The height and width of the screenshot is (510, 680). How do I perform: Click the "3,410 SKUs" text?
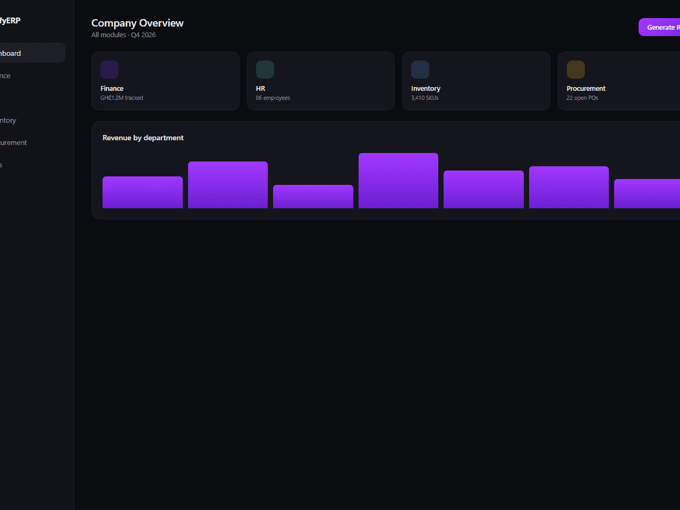[425, 98]
